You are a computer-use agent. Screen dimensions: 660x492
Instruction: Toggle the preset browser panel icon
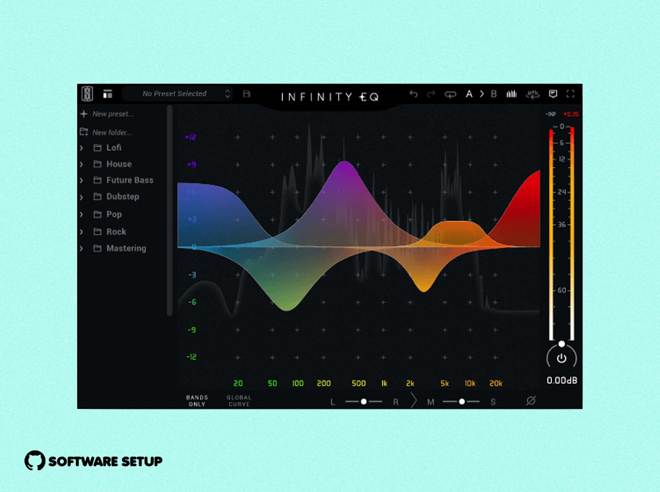(x=108, y=94)
